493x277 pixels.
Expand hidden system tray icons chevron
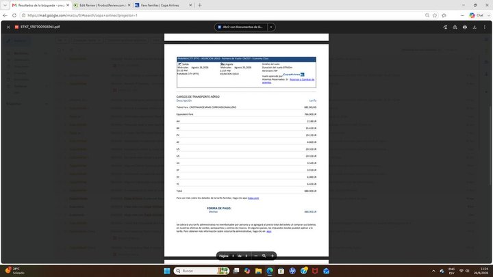click(433, 271)
